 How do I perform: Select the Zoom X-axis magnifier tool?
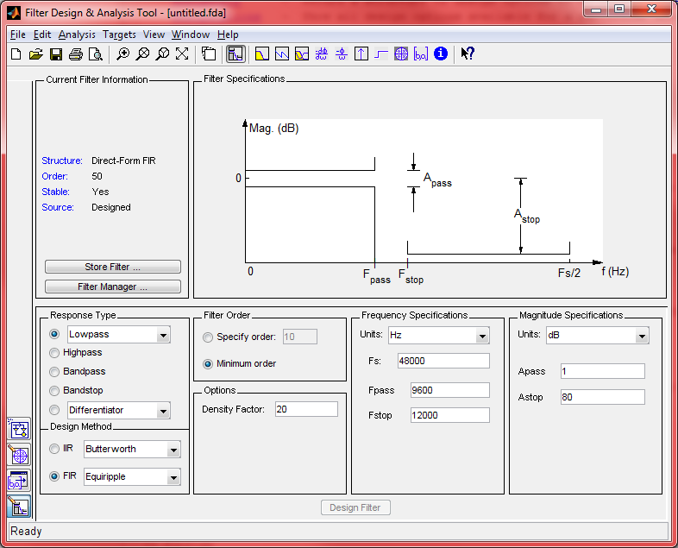[142, 54]
